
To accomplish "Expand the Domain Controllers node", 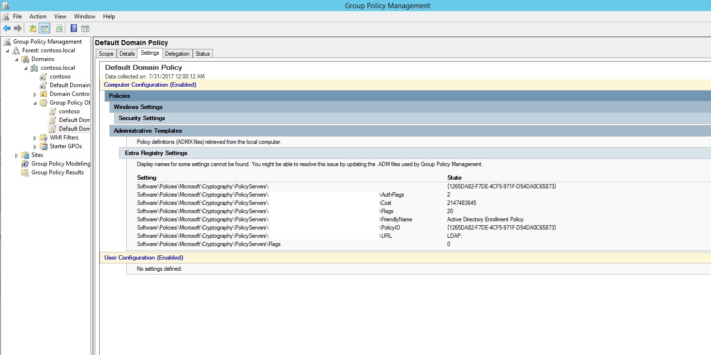I will (35, 94).
